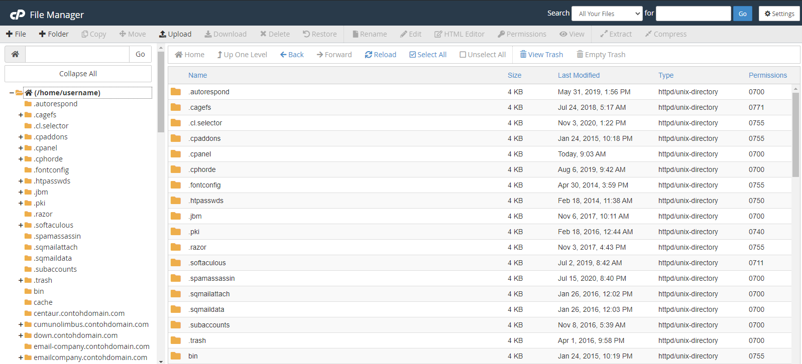Select the .sqmaildata row in file list
The image size is (802, 364).
pyautogui.click(x=480, y=309)
